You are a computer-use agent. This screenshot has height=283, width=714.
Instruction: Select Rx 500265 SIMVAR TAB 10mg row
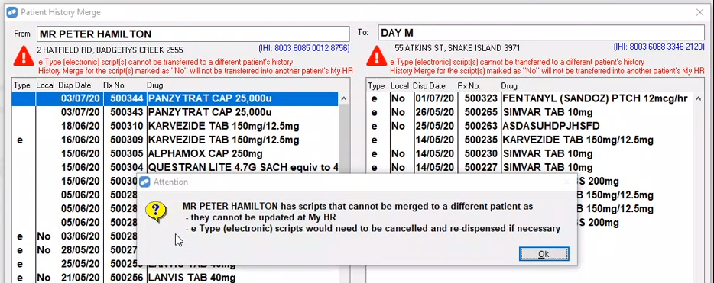[x=529, y=112]
